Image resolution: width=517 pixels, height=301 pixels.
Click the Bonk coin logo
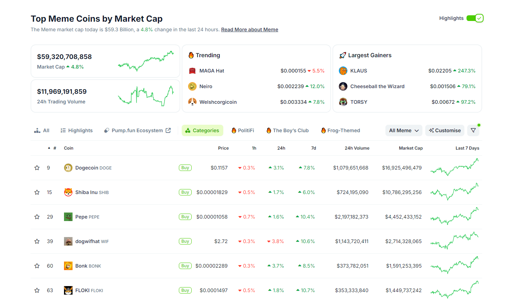68,266
